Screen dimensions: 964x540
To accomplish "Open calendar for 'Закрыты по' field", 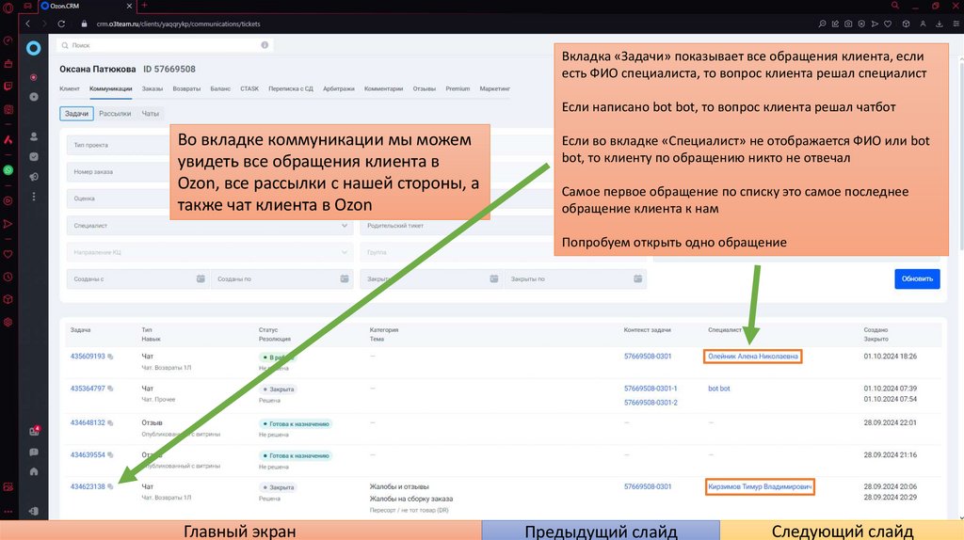I will click(x=637, y=278).
